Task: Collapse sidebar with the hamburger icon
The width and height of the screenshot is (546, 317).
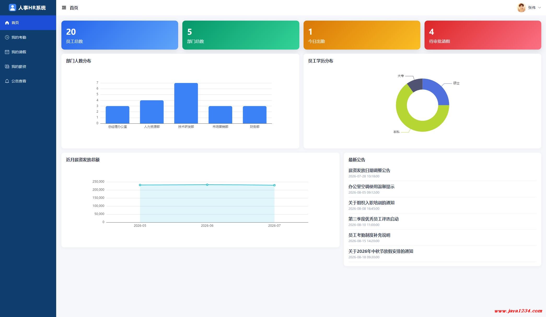Action: (64, 8)
